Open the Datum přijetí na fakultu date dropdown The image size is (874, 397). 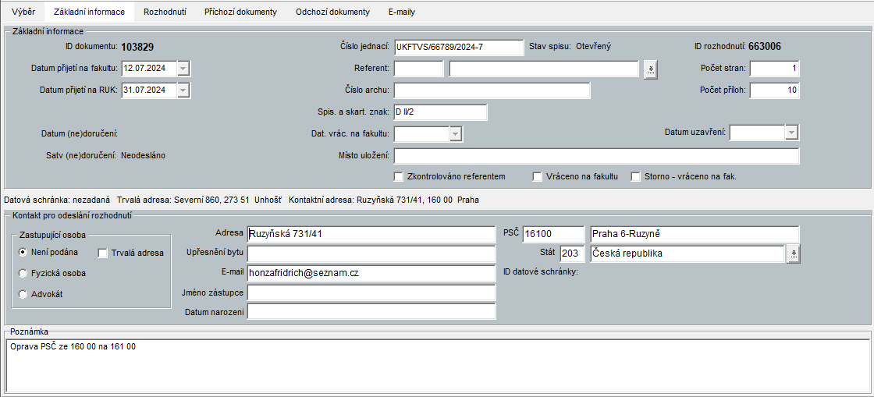pos(183,69)
